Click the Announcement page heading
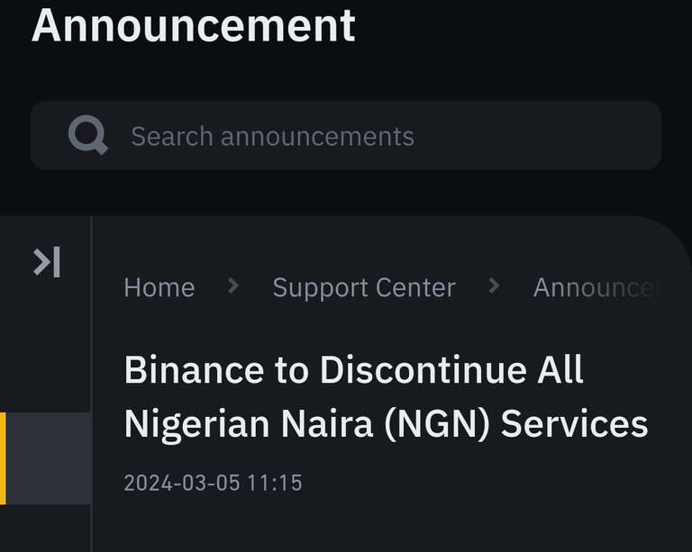Screen dimensions: 692x552 pos(194,25)
